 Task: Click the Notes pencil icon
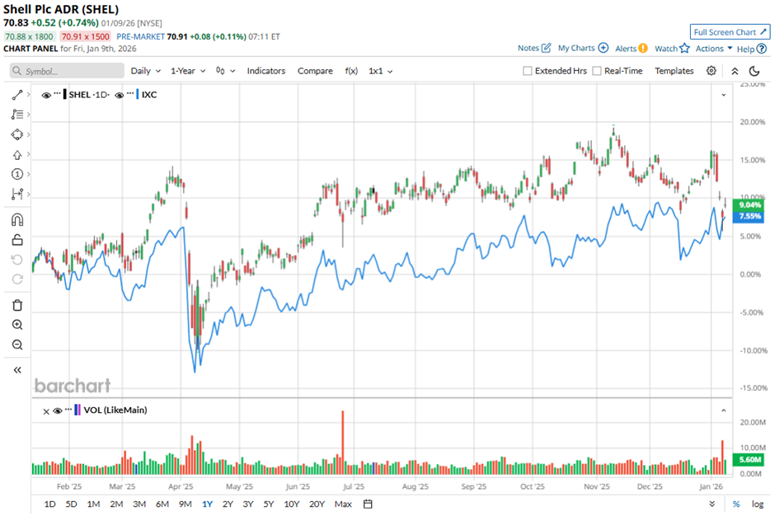pyautogui.click(x=546, y=48)
